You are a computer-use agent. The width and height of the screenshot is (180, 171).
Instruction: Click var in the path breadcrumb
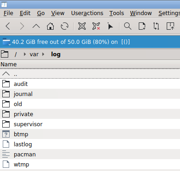pos(34,54)
